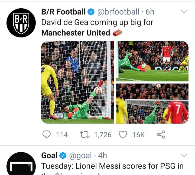Expand B/R Football tweet options chevron

pyautogui.click(x=184, y=12)
